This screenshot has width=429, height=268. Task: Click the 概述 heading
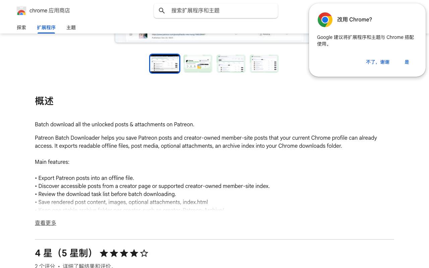pos(44,101)
